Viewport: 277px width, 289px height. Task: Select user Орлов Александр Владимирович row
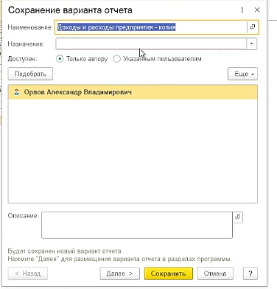click(x=133, y=92)
